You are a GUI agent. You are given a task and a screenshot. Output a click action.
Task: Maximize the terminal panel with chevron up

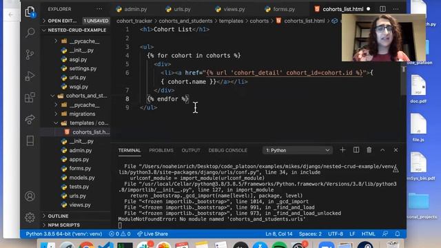tap(382, 150)
